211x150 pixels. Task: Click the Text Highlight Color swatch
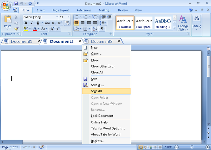[x=26, y=29]
